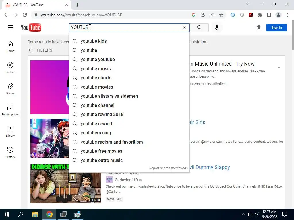
Task: Choose suggestion 'youtube rewind 2018'
Action: coord(129,115)
